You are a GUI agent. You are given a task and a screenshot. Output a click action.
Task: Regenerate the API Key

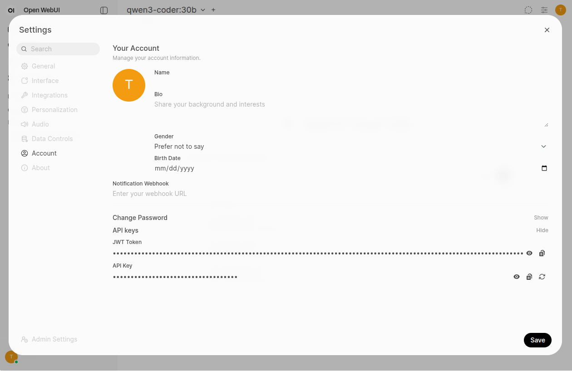pyautogui.click(x=542, y=277)
